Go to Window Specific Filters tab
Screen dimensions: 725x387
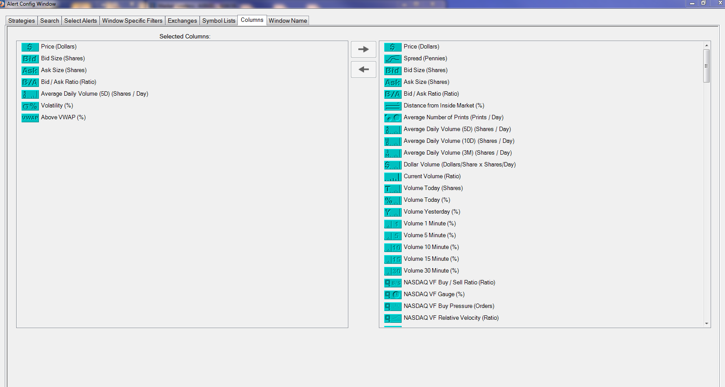click(132, 21)
